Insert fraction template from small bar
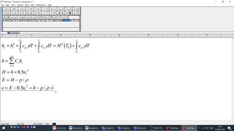Viewport: 234px width, 131px height. click(x=48, y=17)
